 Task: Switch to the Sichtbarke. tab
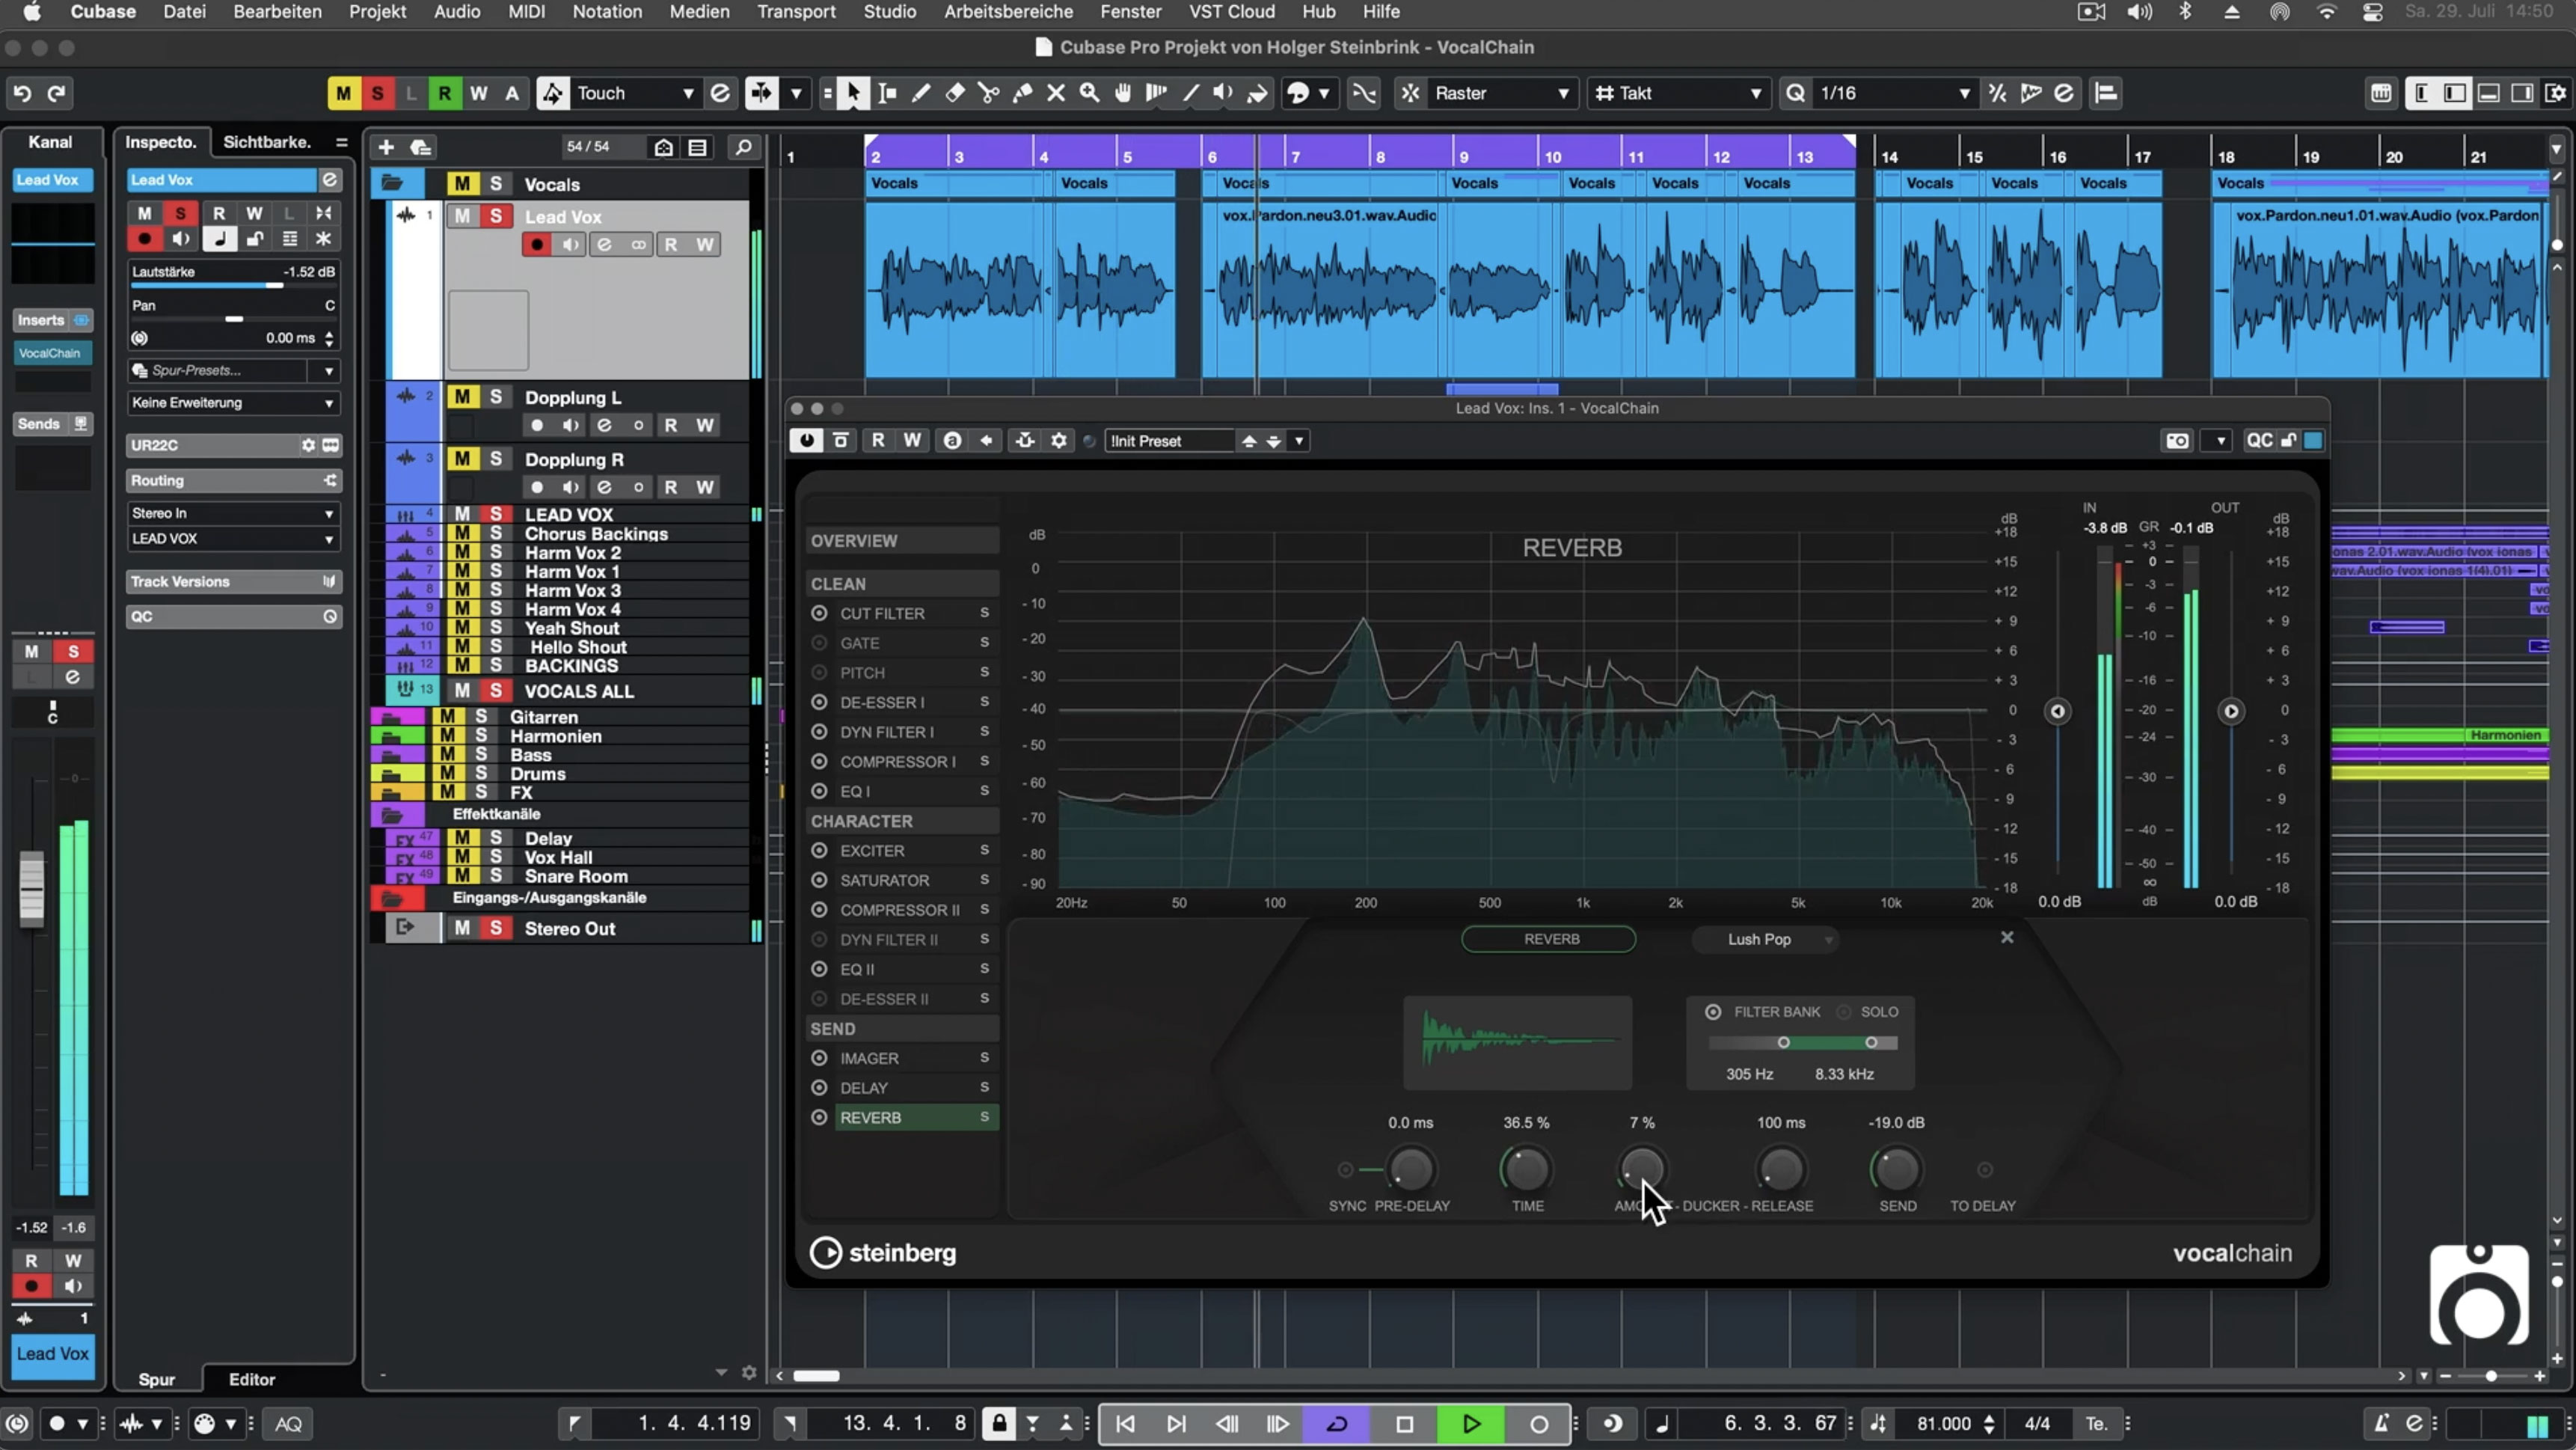[x=267, y=142]
